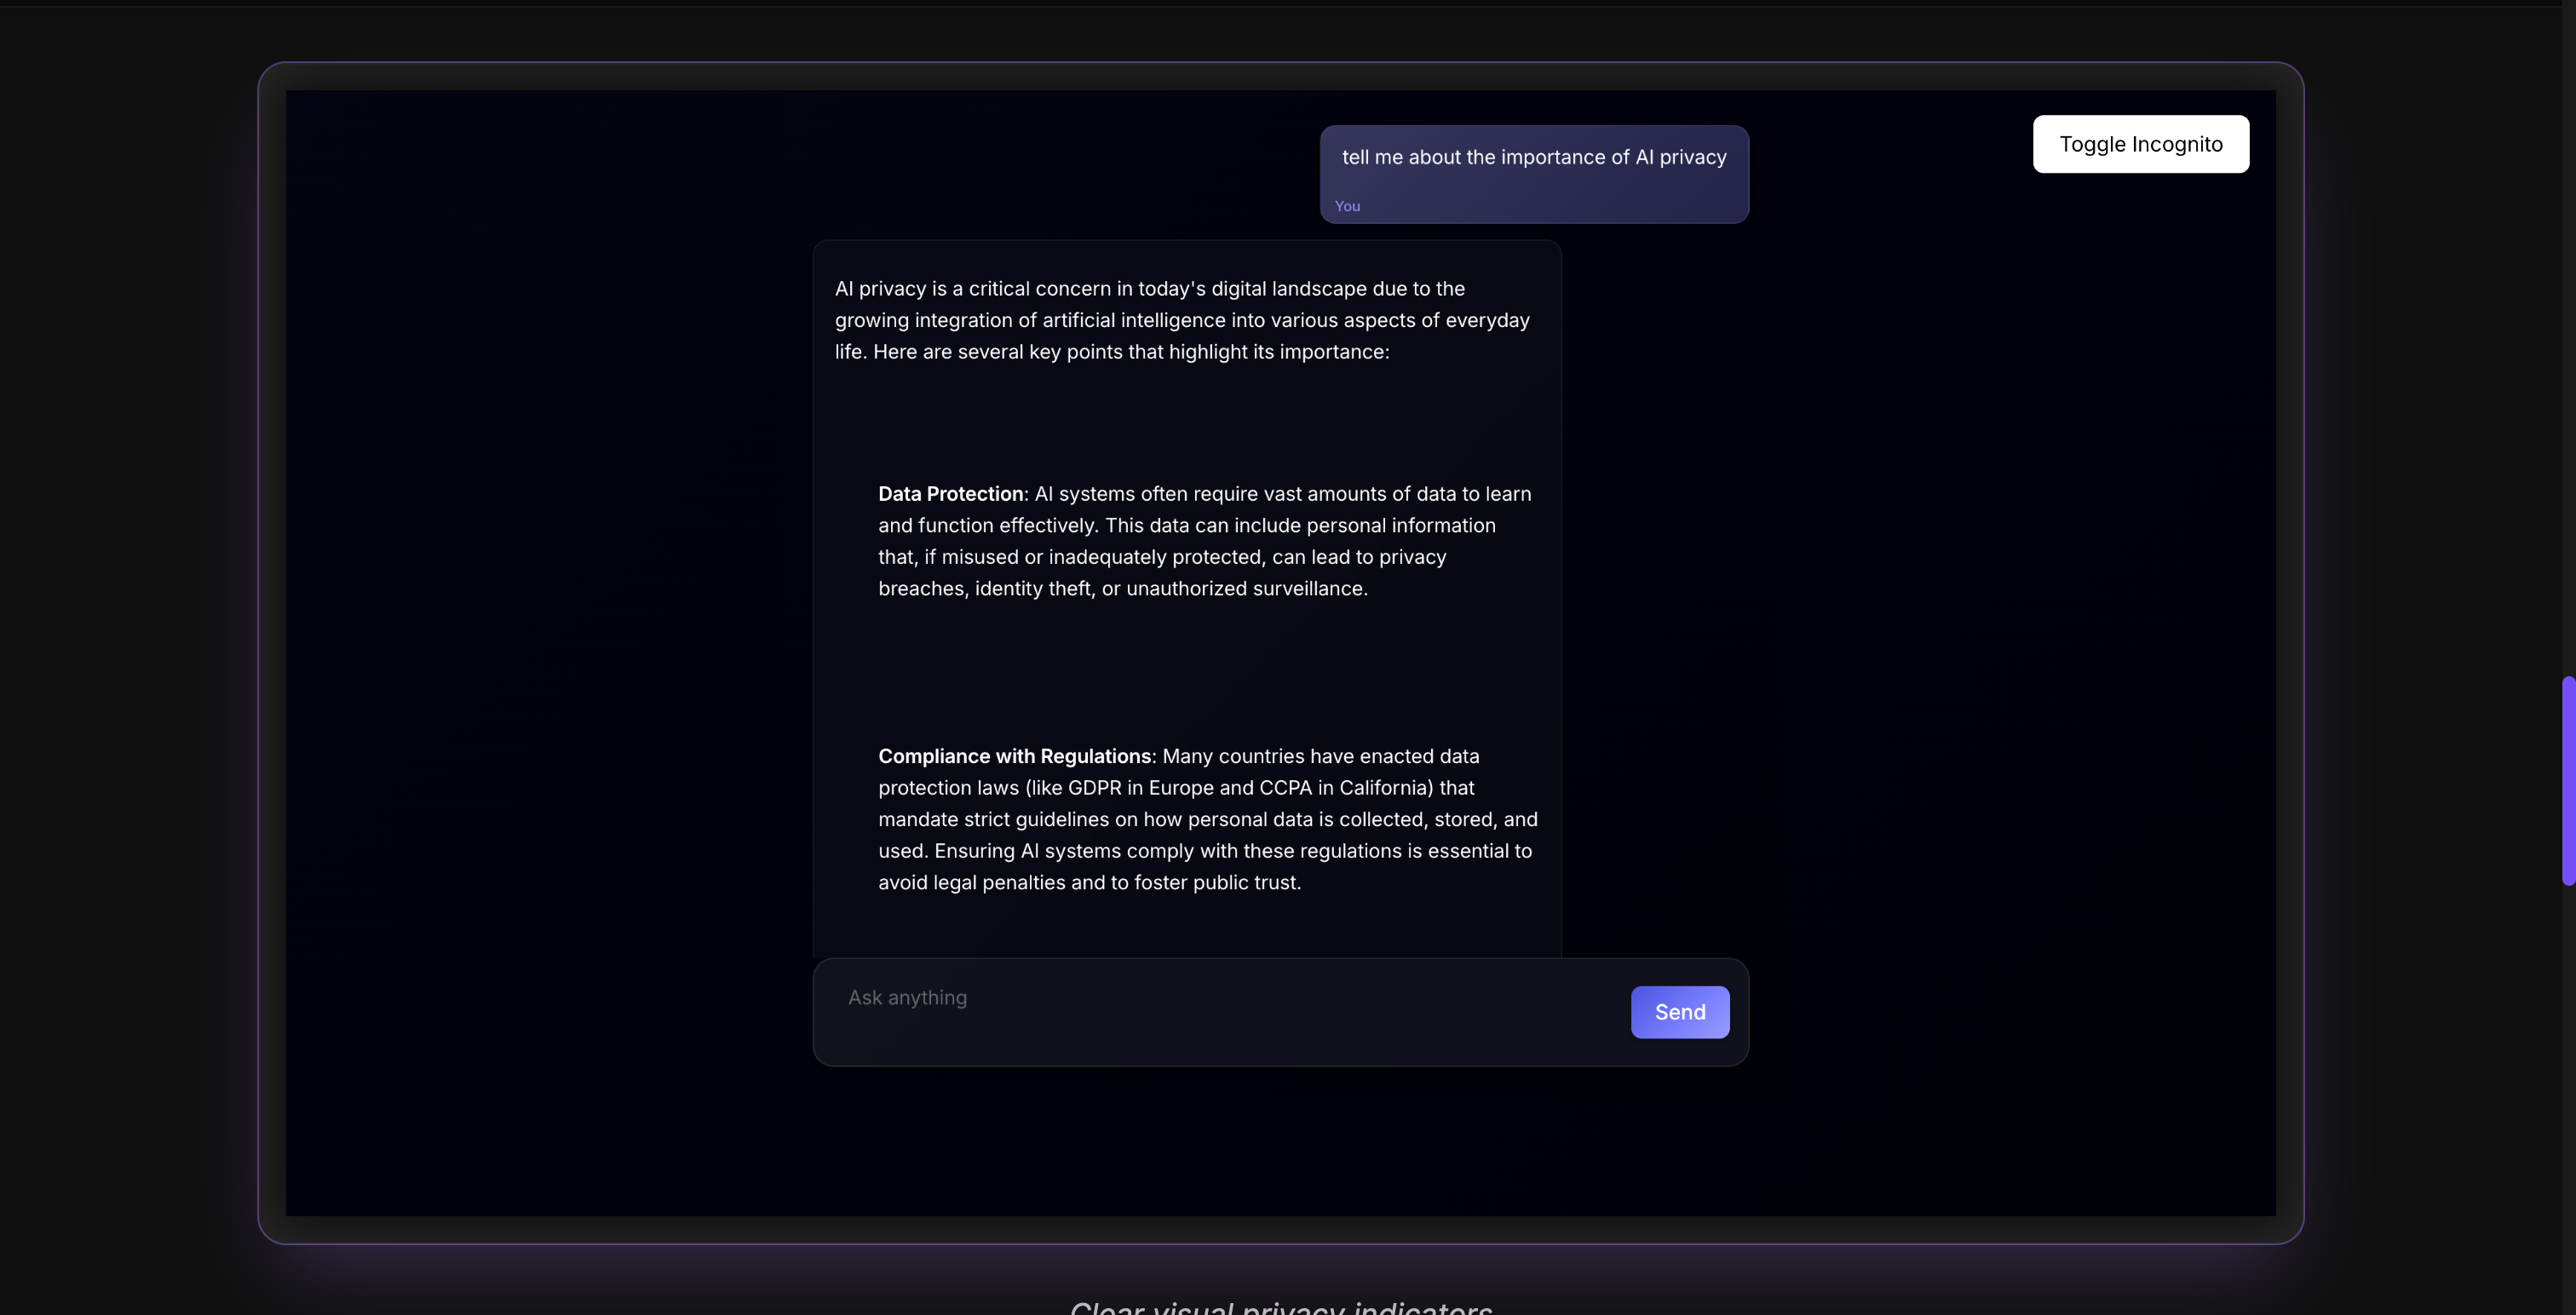The width and height of the screenshot is (2576, 1315).
Task: Click the 'Compliance with Regulations' bold heading
Action: 1014,756
